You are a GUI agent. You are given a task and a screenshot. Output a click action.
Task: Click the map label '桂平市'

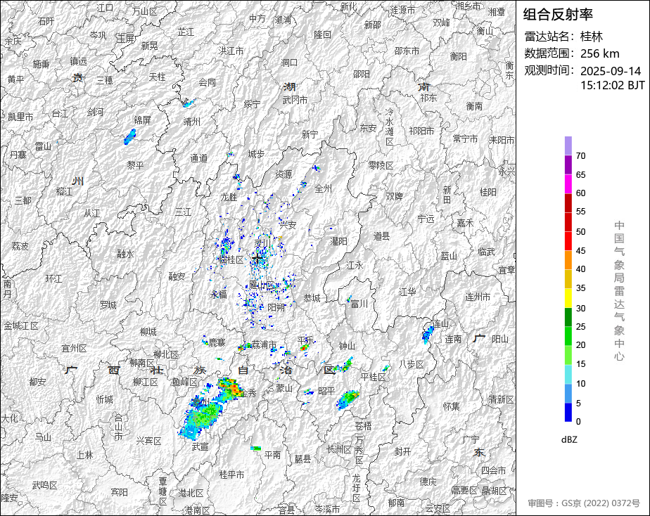coord(231,475)
